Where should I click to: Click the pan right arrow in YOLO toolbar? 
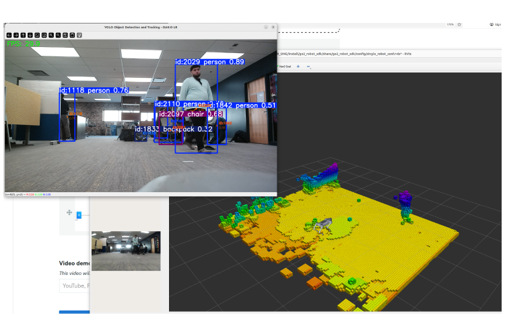pyautogui.click(x=16, y=34)
